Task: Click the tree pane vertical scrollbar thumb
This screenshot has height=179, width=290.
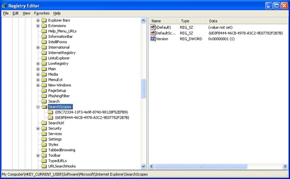Action: pos(143,88)
